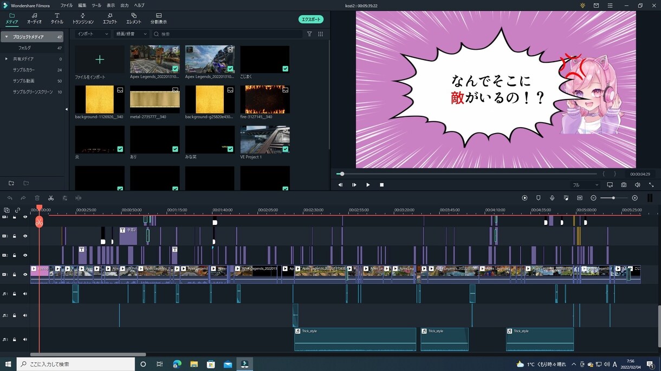The height and width of the screenshot is (371, 661).
Task: Toggle the auto-link chain icon
Action: click(17, 210)
